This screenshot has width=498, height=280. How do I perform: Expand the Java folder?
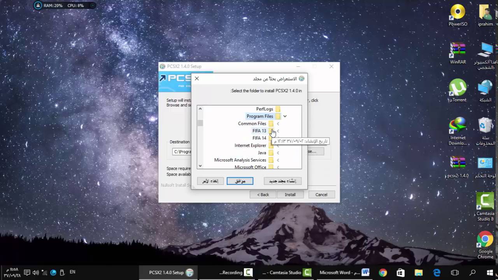click(x=278, y=153)
